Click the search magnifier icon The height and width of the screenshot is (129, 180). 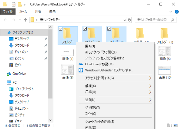tap(172, 20)
